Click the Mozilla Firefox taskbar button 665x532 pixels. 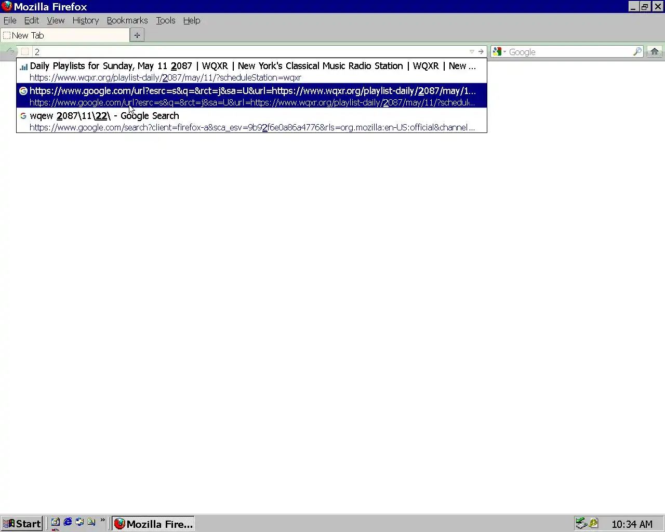[154, 524]
